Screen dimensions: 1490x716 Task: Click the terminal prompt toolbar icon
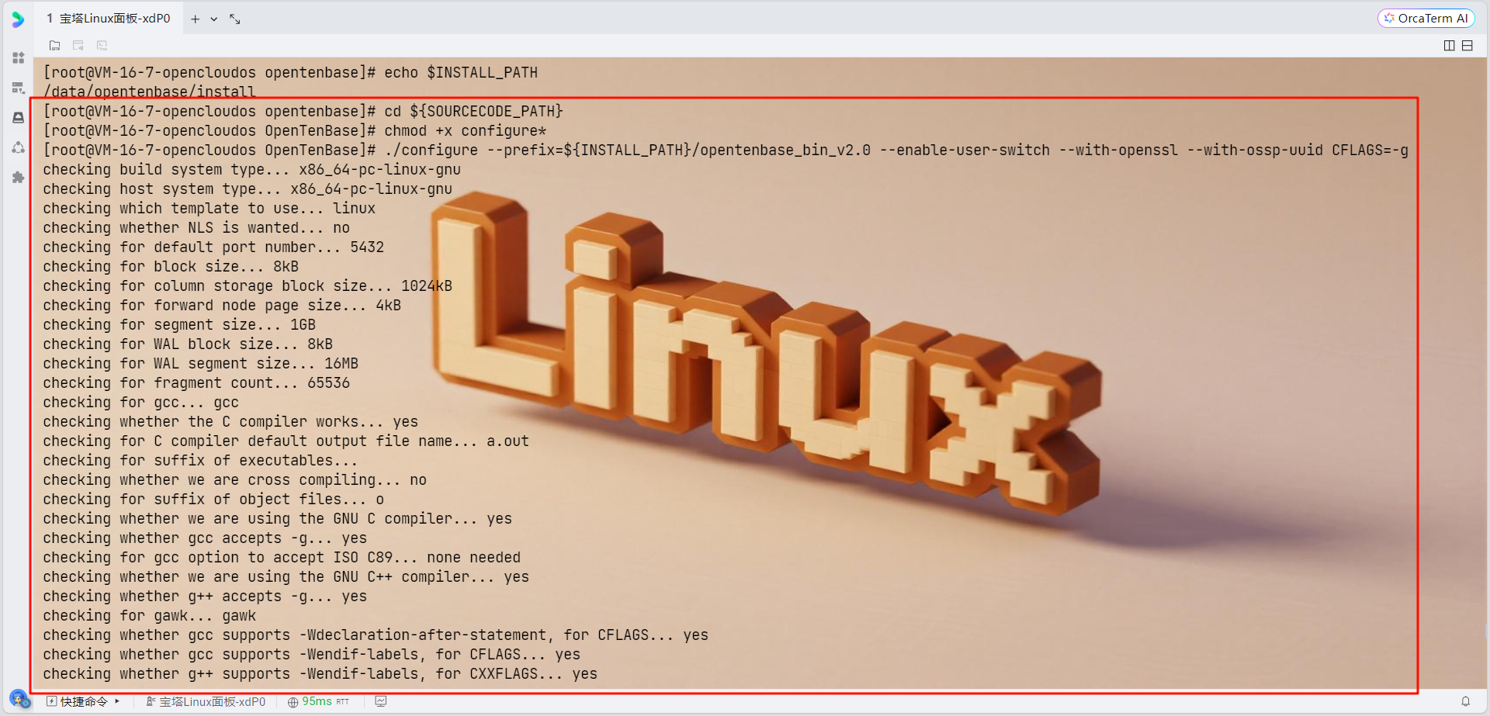pos(102,46)
